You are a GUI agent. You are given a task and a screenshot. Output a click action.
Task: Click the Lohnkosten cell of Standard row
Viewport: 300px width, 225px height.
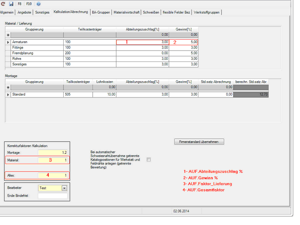click(105, 94)
